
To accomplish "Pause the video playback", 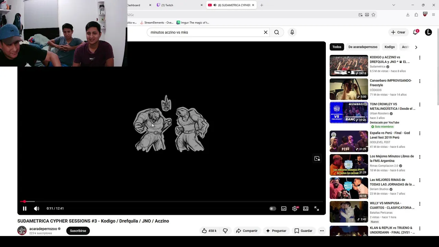I will pyautogui.click(x=25, y=209).
